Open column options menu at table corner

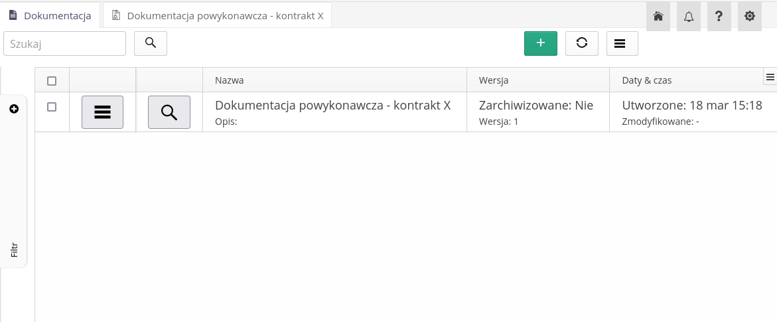pos(770,77)
